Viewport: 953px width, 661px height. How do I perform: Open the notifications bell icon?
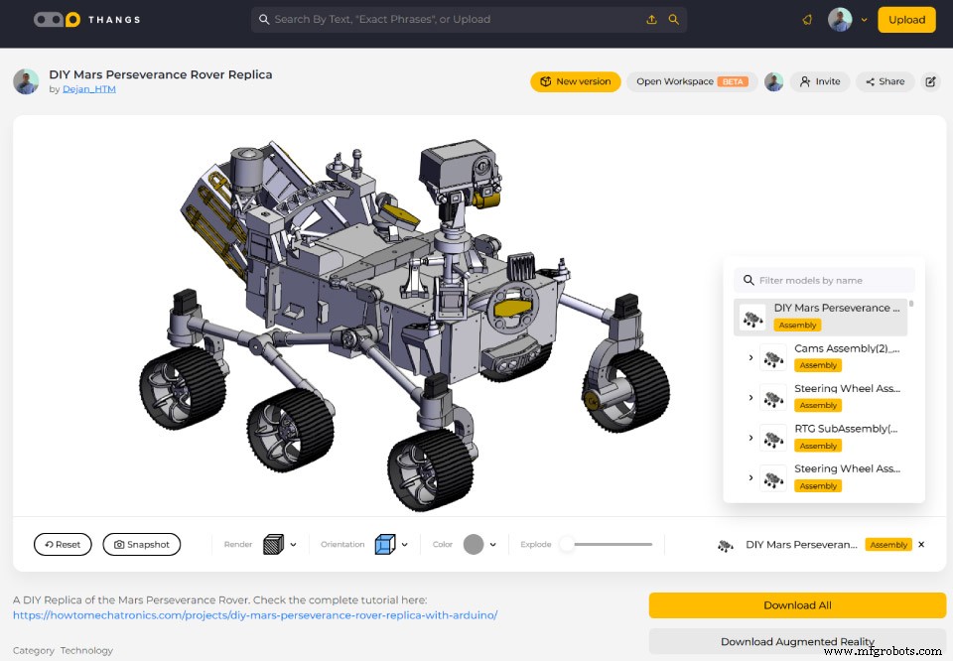click(x=806, y=19)
